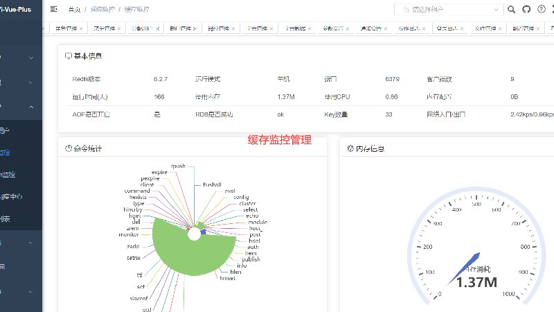Viewport: 554px width, 312px height.
Task: Switch to the 登录日志 tab
Action: point(447,28)
